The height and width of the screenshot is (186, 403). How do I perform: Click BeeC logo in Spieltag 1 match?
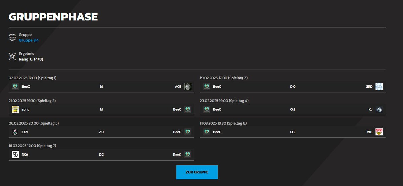pyautogui.click(x=15, y=86)
